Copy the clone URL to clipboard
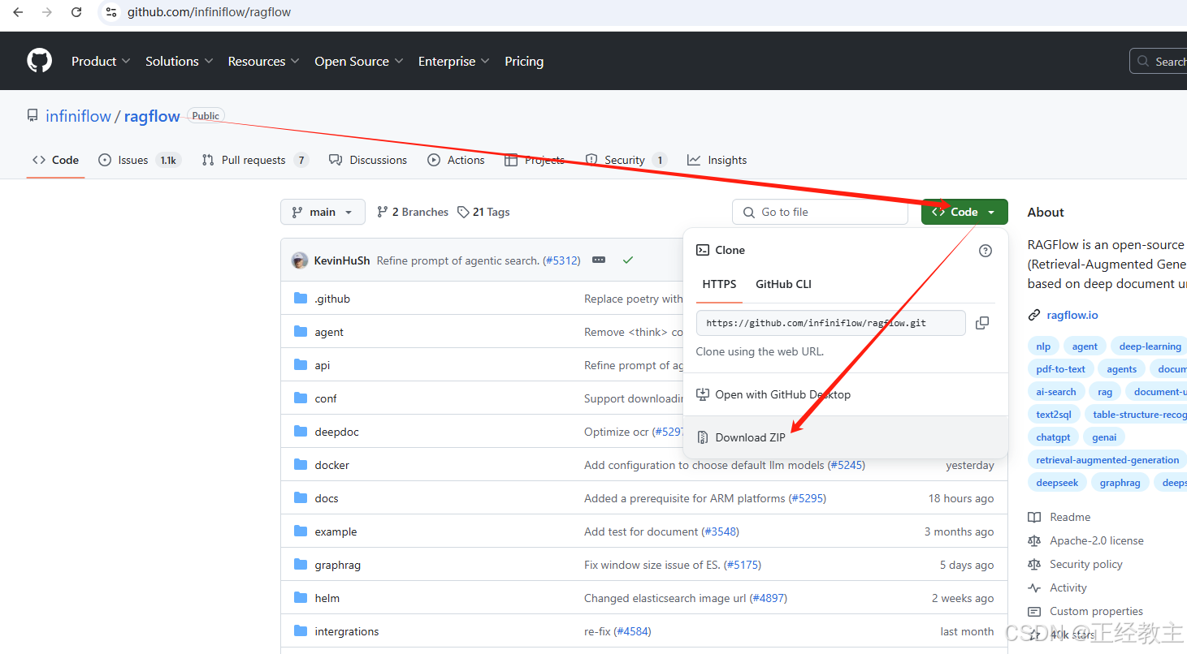Screen dimensions: 1187x654 [981, 323]
